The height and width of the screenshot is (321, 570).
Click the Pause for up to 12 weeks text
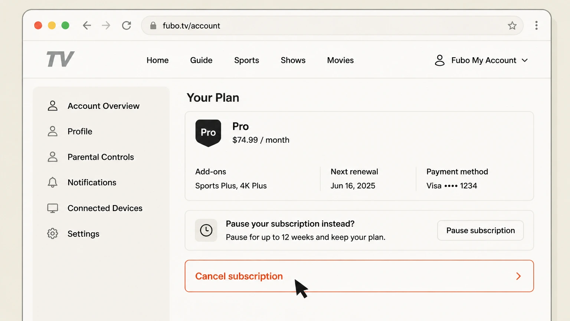point(305,237)
